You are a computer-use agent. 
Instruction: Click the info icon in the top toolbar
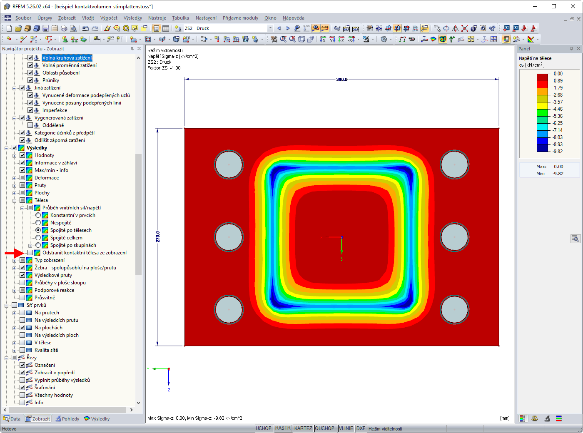(474, 28)
